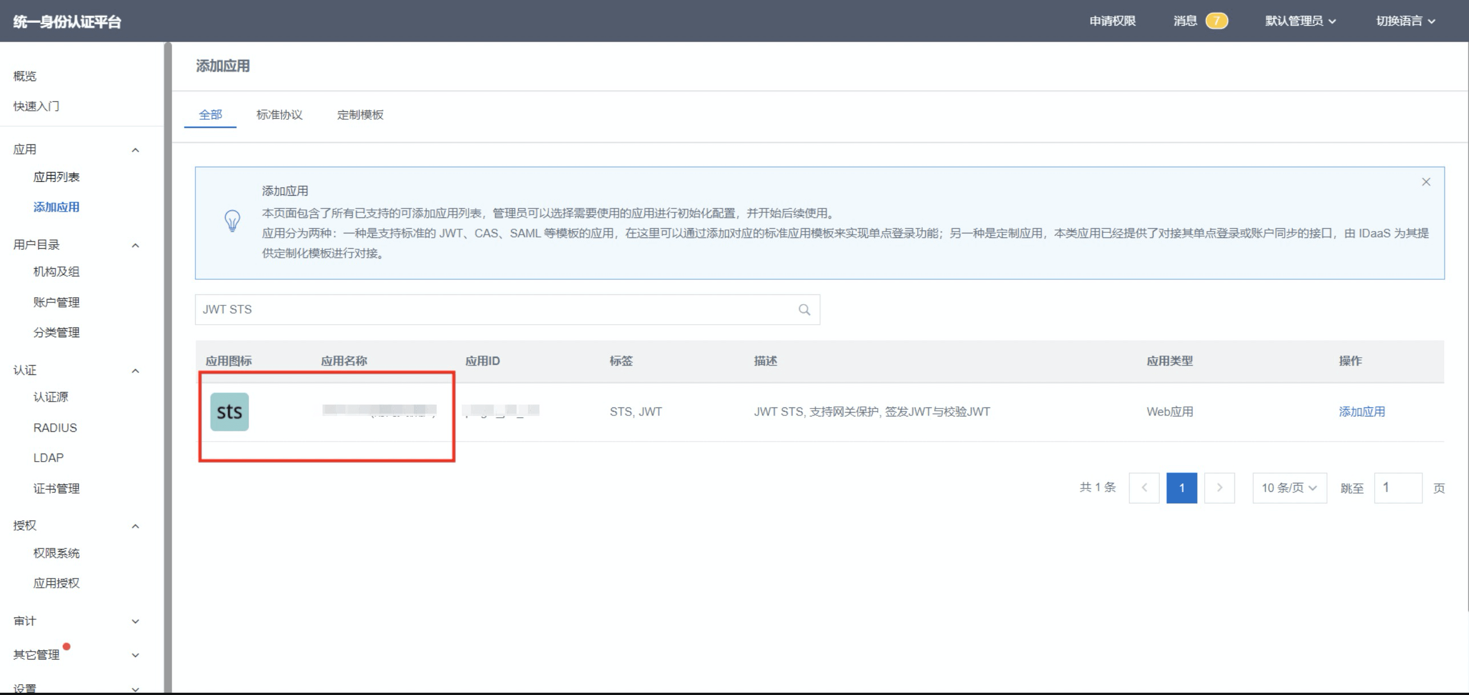This screenshot has height=695, width=1469.
Task: Click the lightbulb tip icon
Action: [232, 221]
